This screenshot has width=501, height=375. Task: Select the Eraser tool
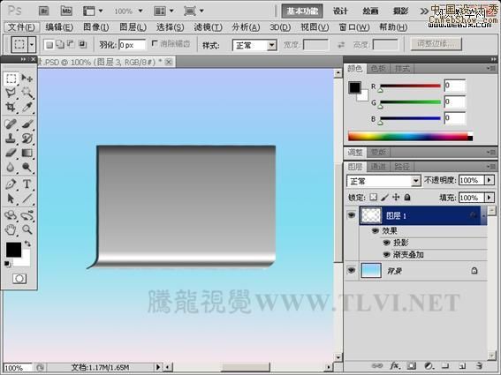click(x=11, y=153)
